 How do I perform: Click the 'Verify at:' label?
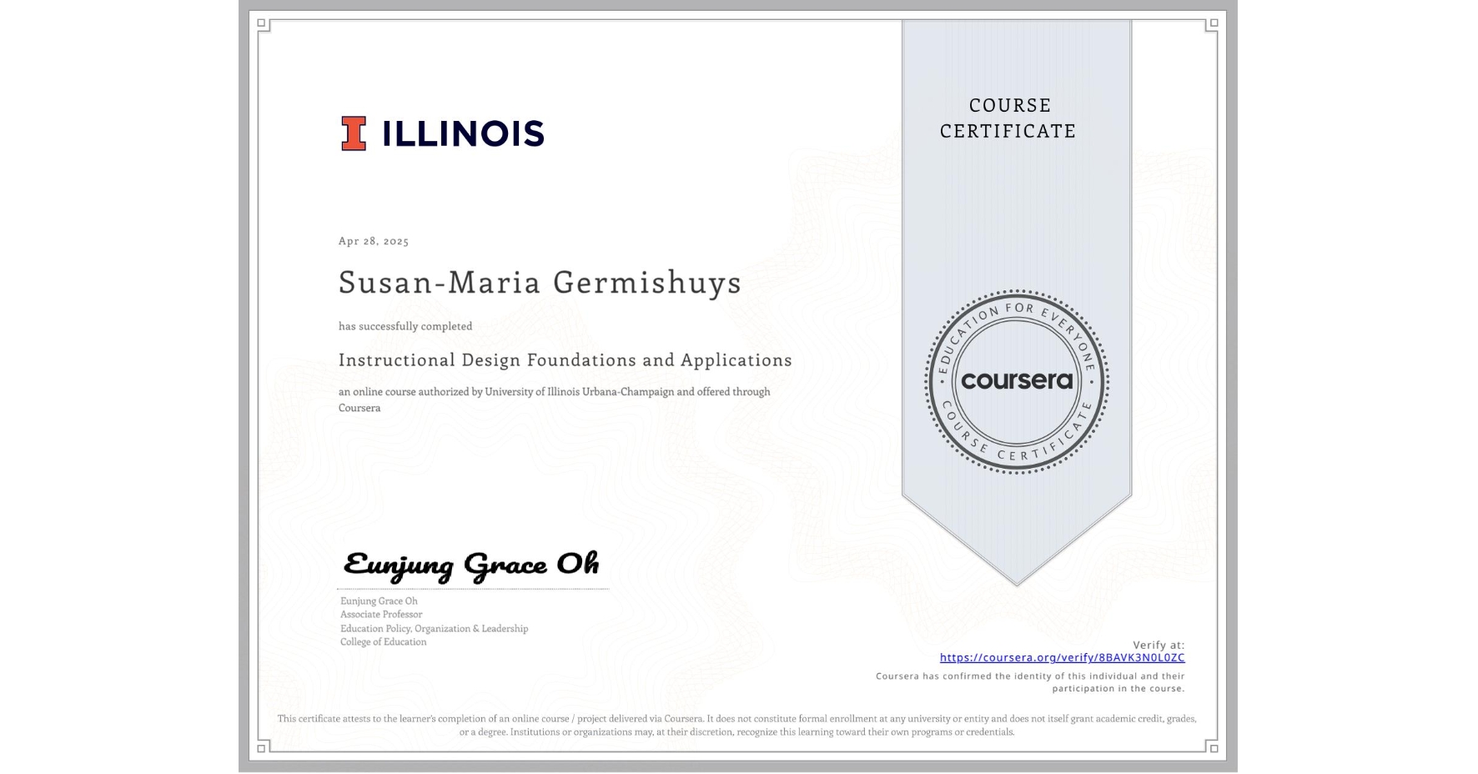coord(1159,645)
